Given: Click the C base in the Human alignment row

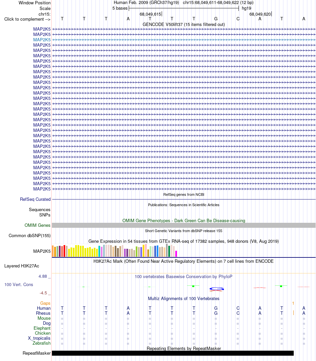Looking at the screenshot, I should (x=238, y=308).
